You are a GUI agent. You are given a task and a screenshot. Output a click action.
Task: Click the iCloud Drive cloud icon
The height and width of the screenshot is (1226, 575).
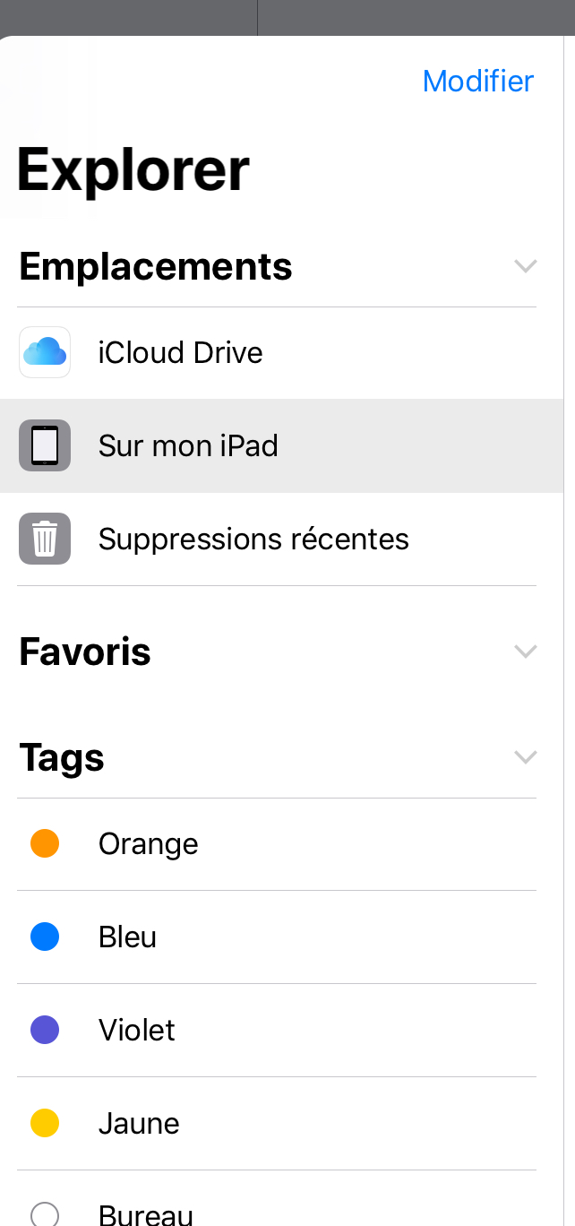45,352
